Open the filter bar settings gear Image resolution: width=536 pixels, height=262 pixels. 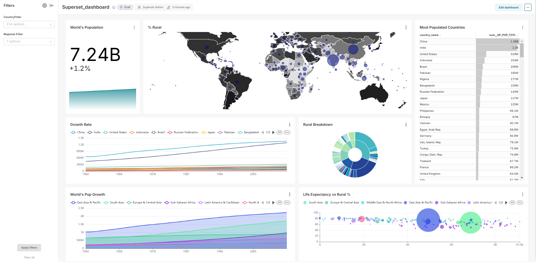coord(44,5)
